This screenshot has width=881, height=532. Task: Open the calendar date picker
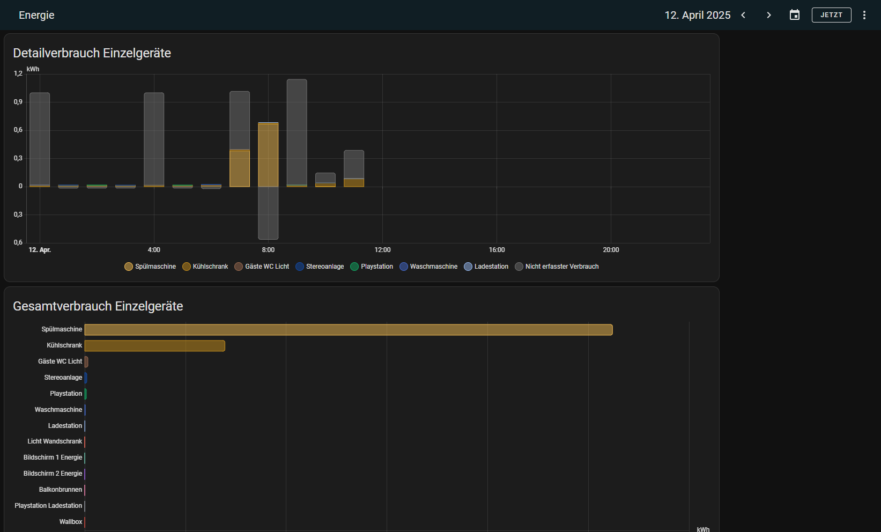pyautogui.click(x=795, y=15)
